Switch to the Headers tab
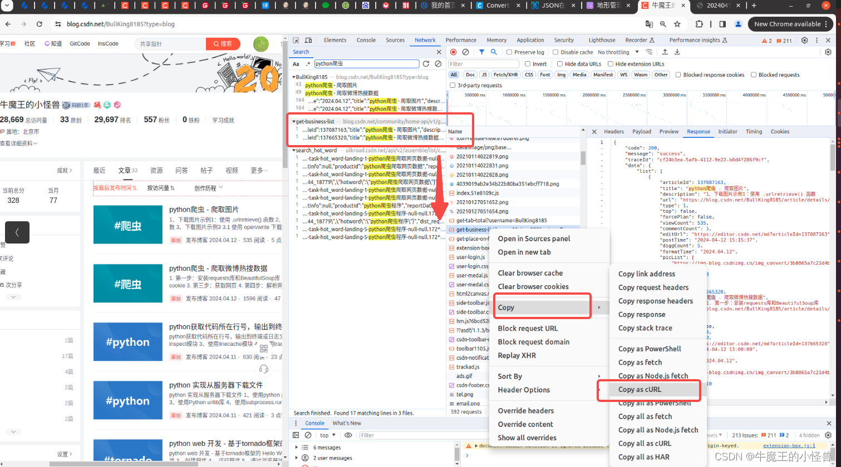841x467 pixels. (x=614, y=132)
